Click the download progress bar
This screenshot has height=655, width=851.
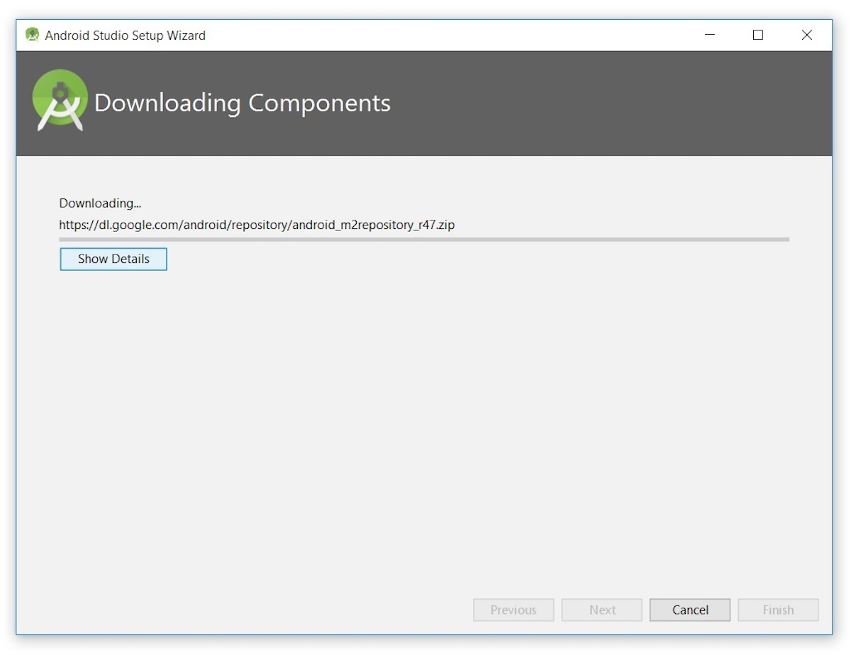(424, 240)
